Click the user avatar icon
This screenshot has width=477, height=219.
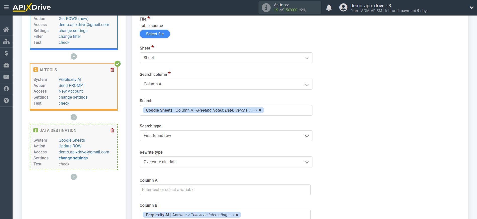click(x=343, y=8)
